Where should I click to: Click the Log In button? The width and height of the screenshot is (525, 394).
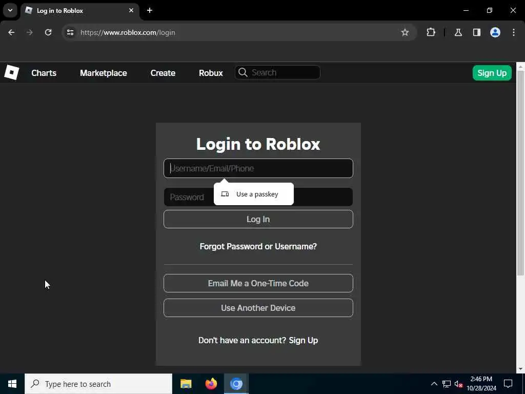[258, 219]
